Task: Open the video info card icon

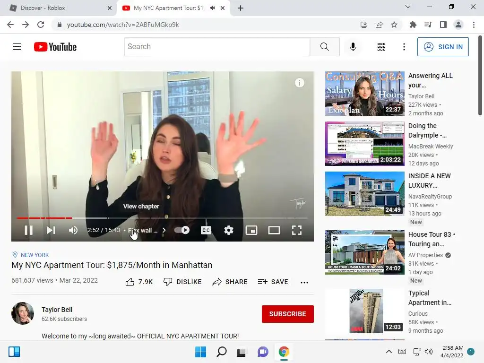Action: click(299, 83)
